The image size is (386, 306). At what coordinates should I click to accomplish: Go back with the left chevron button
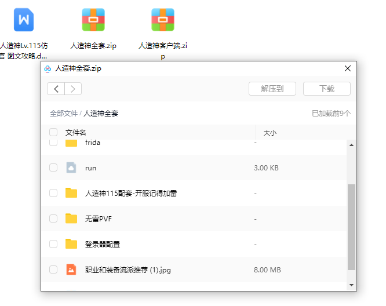point(56,89)
